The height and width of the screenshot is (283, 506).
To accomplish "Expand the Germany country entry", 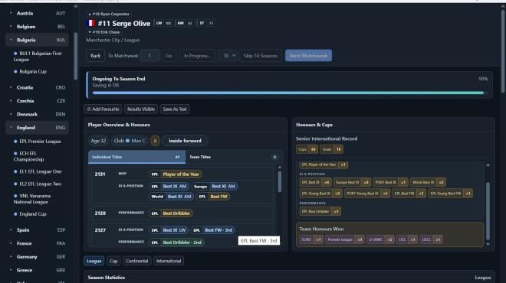I will coord(37,257).
